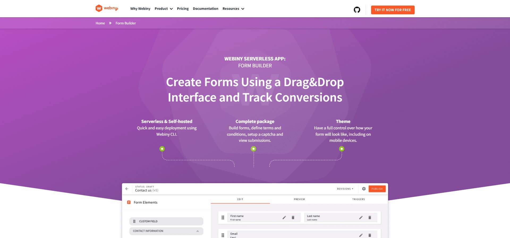The width and height of the screenshot is (510, 238).
Task: Collapse the Contact Information section
Action: (198, 231)
